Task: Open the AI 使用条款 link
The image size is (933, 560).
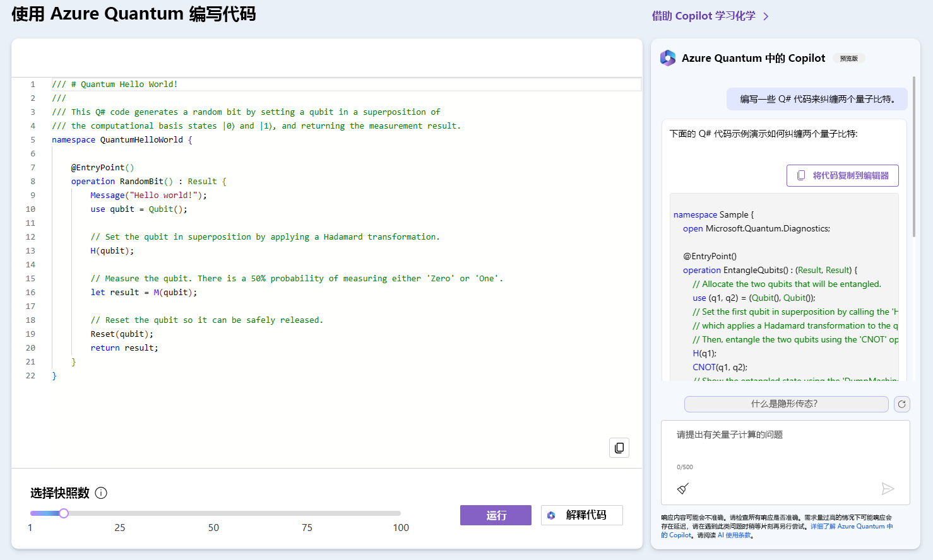Action: click(x=734, y=535)
